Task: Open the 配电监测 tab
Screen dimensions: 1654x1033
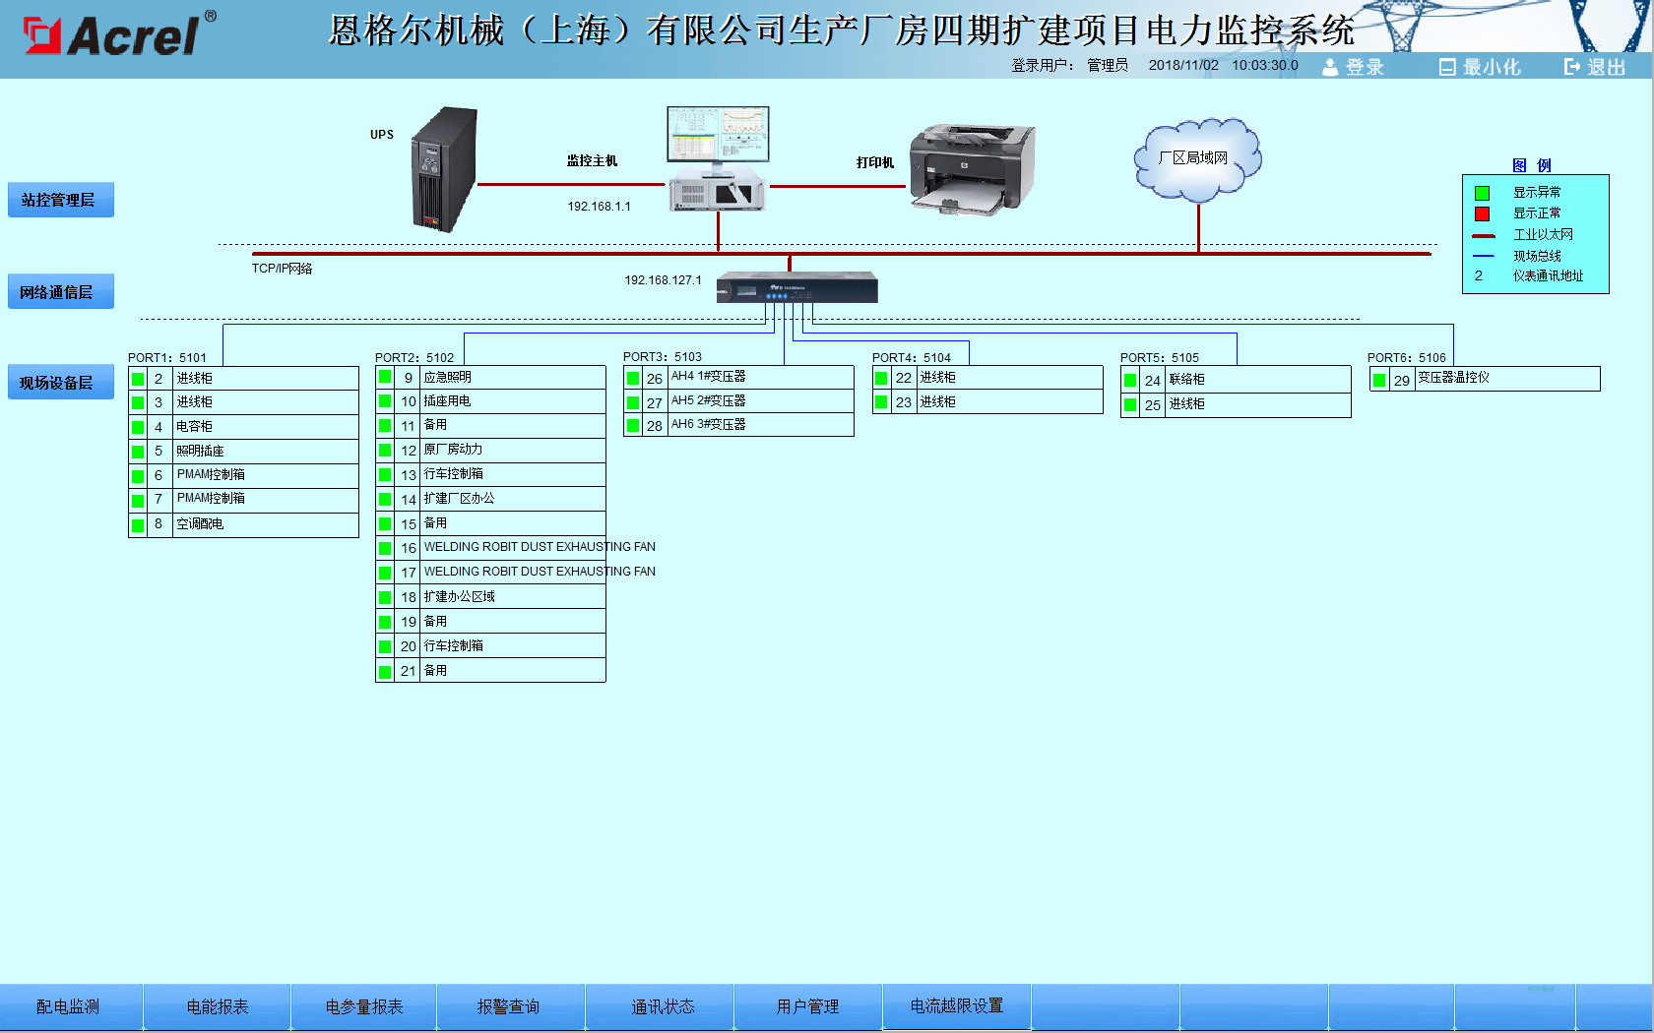Action: (x=68, y=1006)
